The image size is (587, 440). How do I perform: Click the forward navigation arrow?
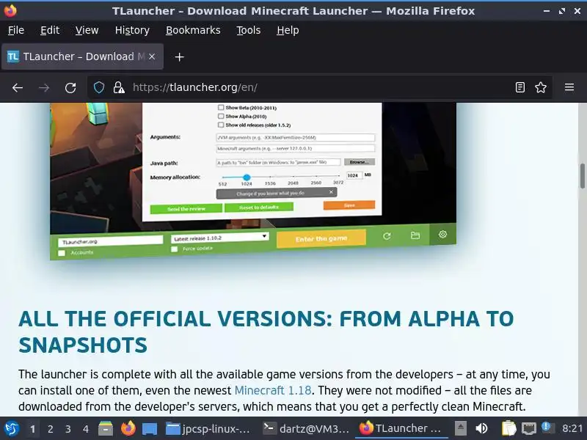click(x=44, y=87)
